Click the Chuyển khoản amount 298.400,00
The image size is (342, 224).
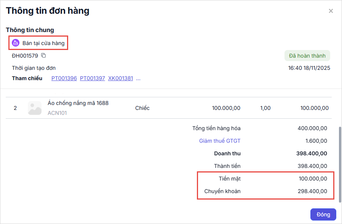click(312, 191)
